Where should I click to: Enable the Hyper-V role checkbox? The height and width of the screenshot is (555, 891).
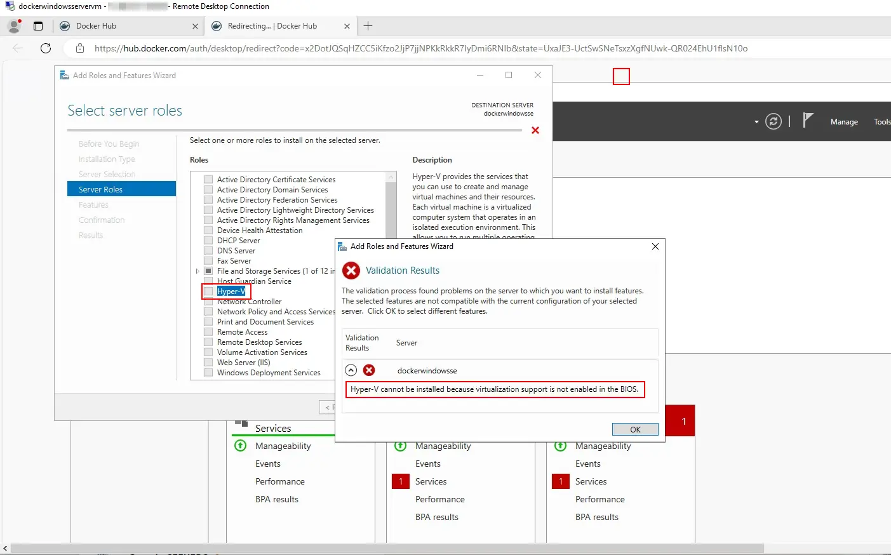click(208, 291)
